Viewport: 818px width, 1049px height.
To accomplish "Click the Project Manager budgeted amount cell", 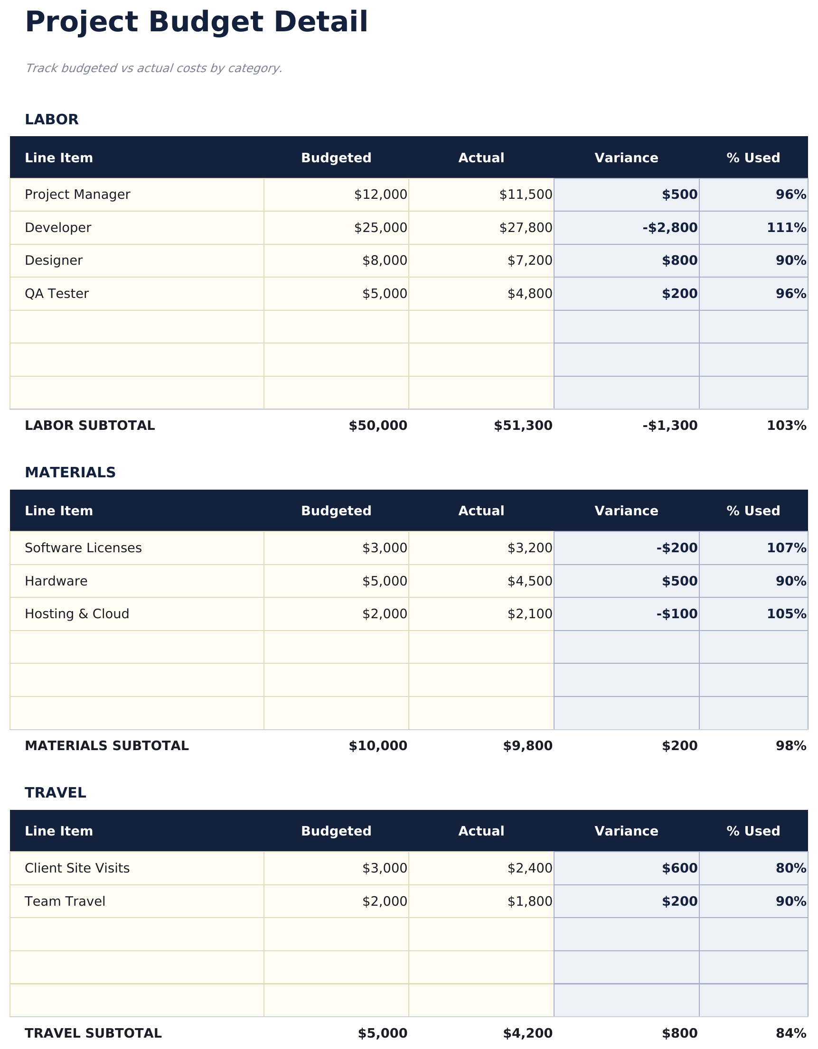I will pos(337,195).
